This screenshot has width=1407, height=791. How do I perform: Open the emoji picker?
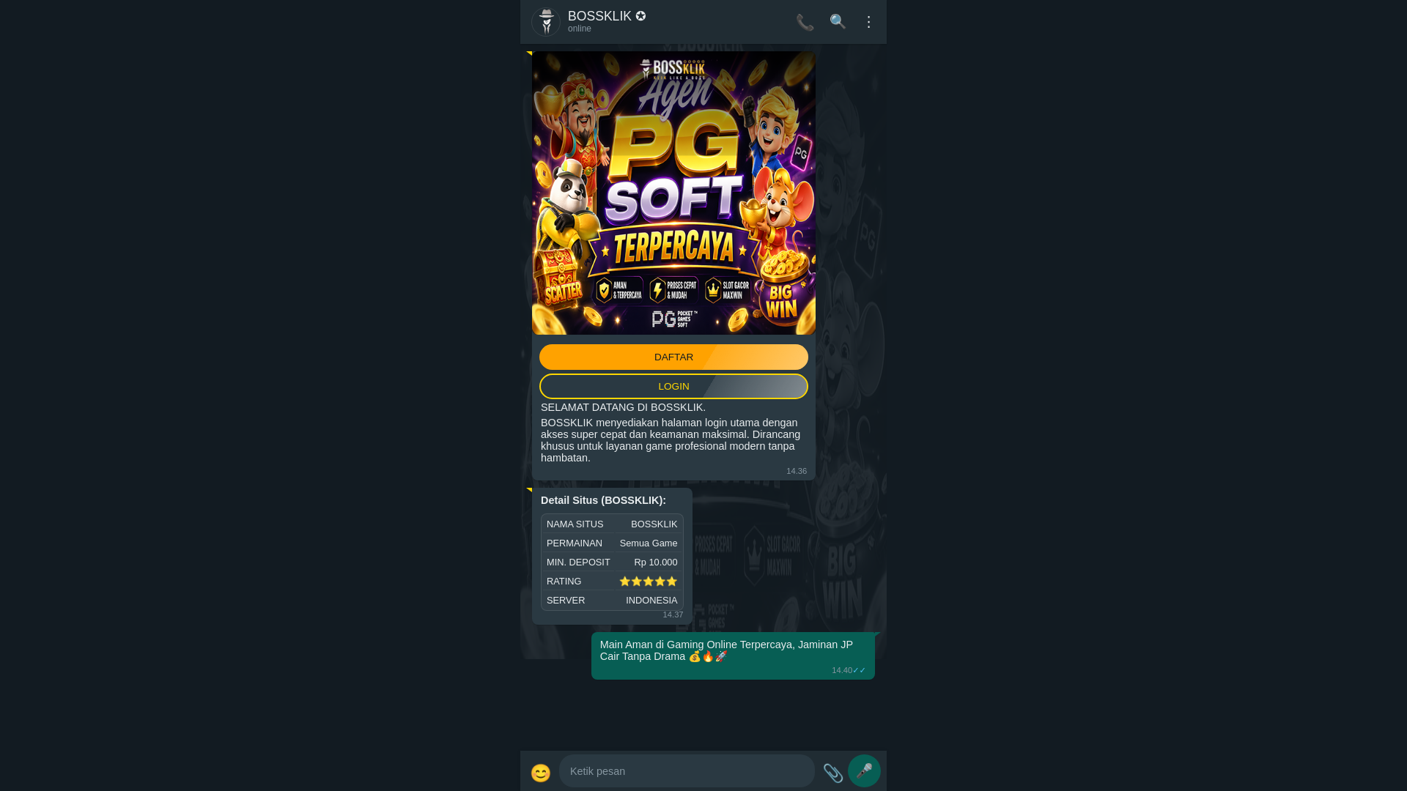(541, 773)
